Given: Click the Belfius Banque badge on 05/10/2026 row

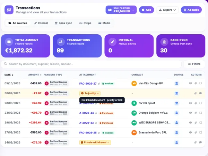Looking at the screenshot, I should click(56, 83).
